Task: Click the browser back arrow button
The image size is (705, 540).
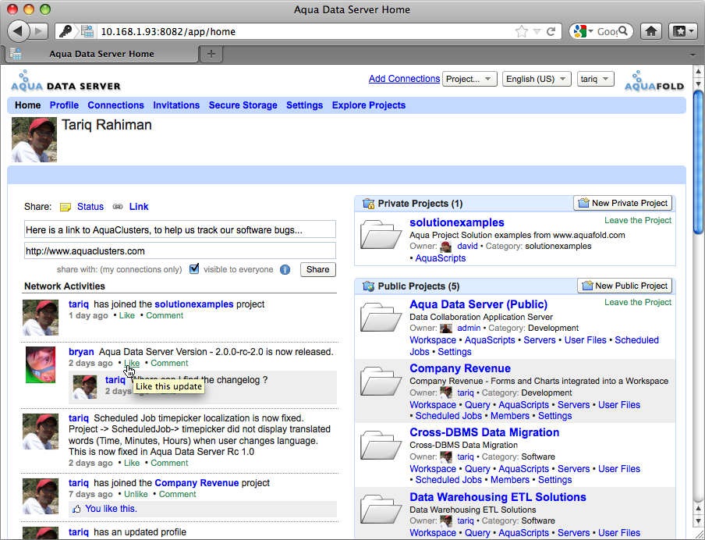Action: tap(18, 31)
